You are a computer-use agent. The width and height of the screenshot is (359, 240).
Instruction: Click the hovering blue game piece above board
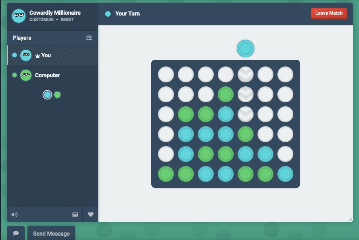tap(246, 49)
